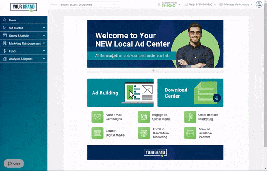Click the Instagram social media icon
267x171 pixels.
pos(144,117)
